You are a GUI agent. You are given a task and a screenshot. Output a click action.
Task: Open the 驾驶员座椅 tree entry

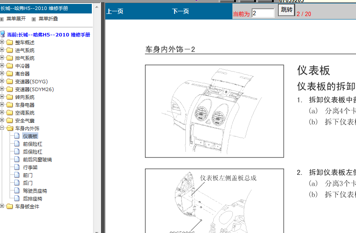click(35, 191)
